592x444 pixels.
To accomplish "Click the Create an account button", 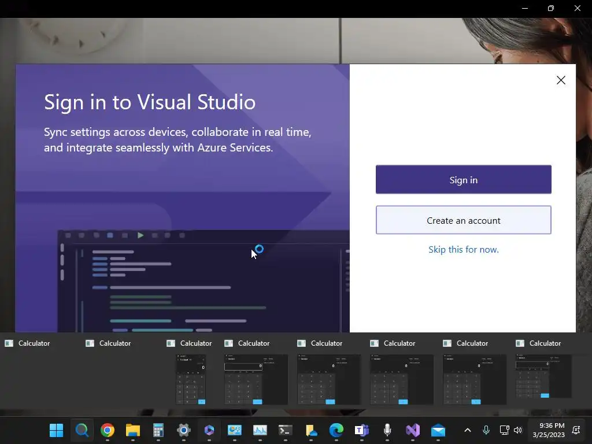I will tap(463, 220).
